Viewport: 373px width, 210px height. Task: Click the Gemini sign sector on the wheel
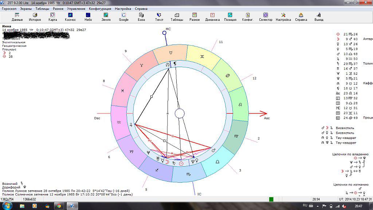click(x=202, y=57)
